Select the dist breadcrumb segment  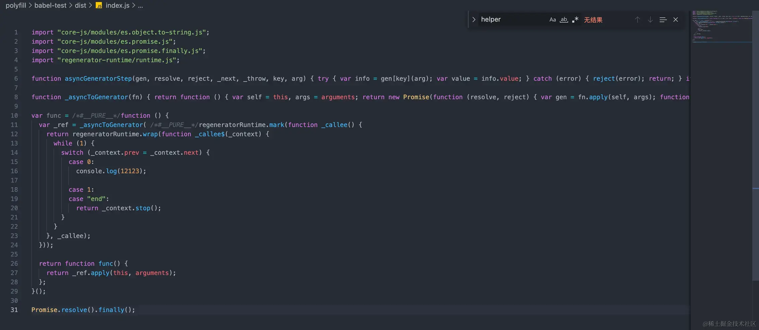[x=80, y=5]
